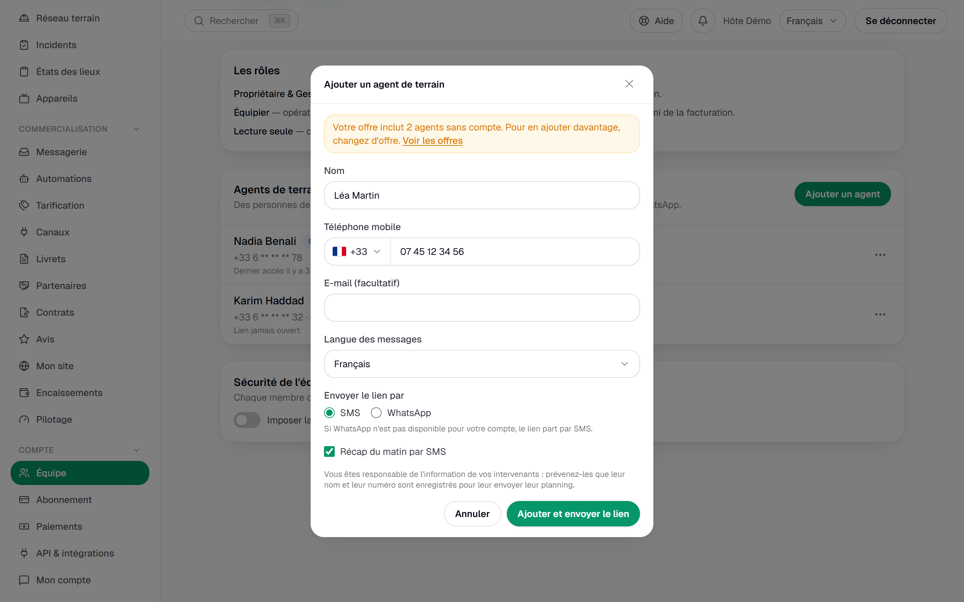Click the Mon site globe icon

pyautogui.click(x=24, y=366)
